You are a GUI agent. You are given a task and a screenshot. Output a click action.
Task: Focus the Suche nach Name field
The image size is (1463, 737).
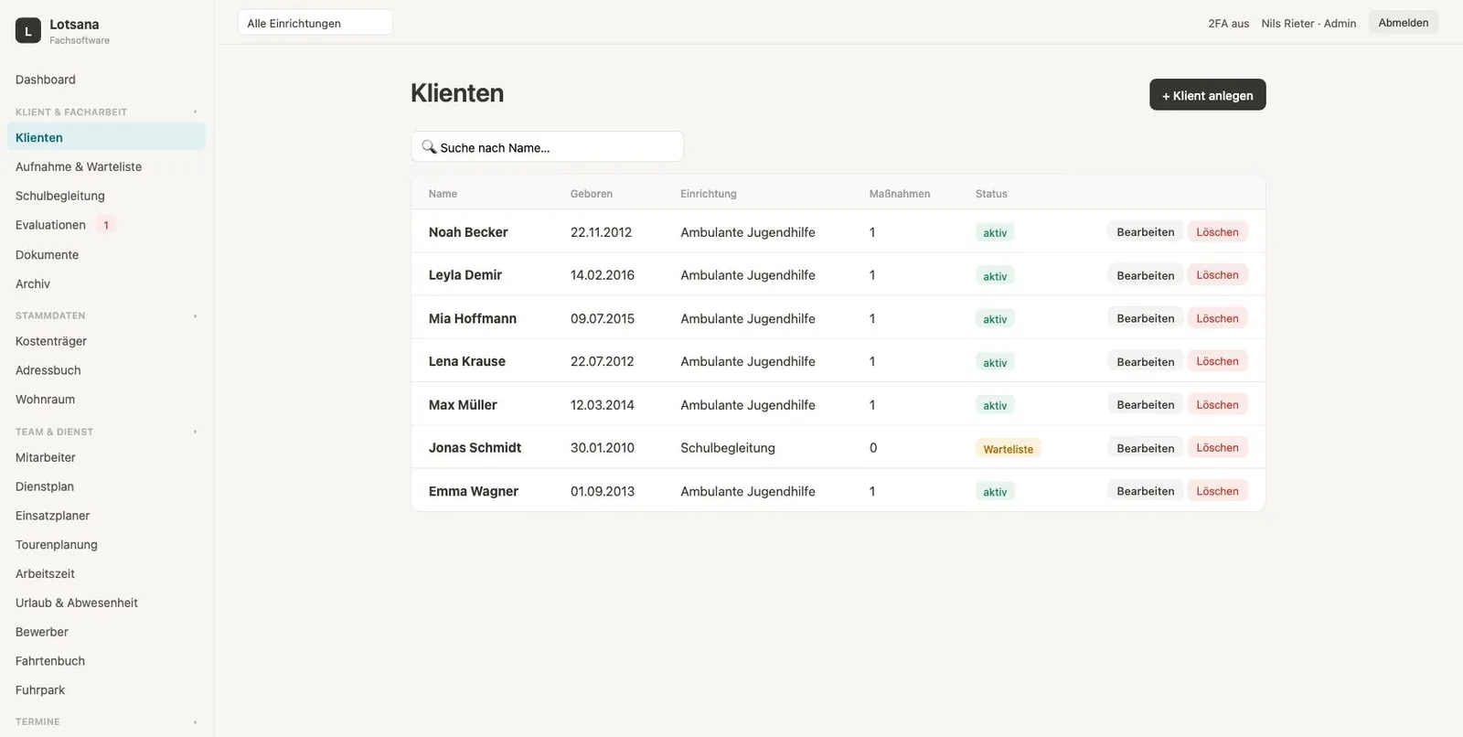pos(548,146)
